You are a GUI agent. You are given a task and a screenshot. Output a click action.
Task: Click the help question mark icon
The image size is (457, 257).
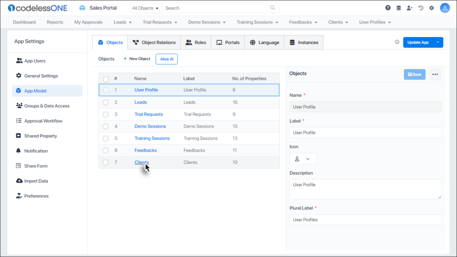click(388, 8)
